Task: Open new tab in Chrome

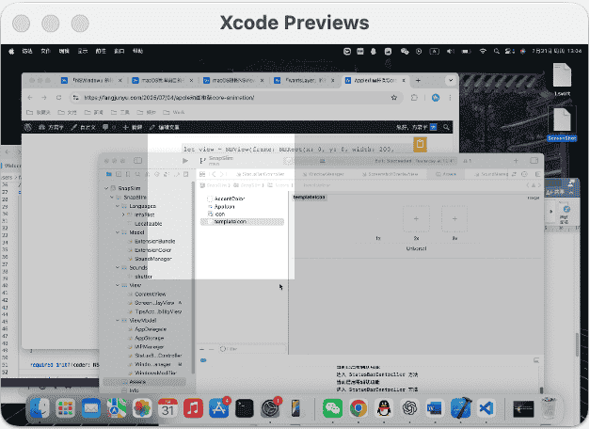Action: (418, 80)
